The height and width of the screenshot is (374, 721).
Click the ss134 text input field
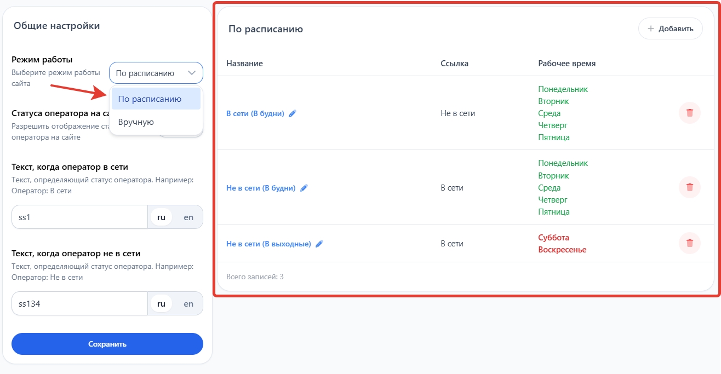click(x=79, y=303)
